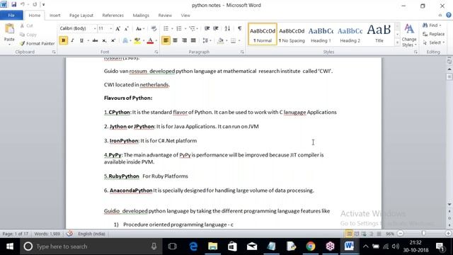Screen dimensions: 453x255
Task: Apply Title style
Action: (379, 34)
